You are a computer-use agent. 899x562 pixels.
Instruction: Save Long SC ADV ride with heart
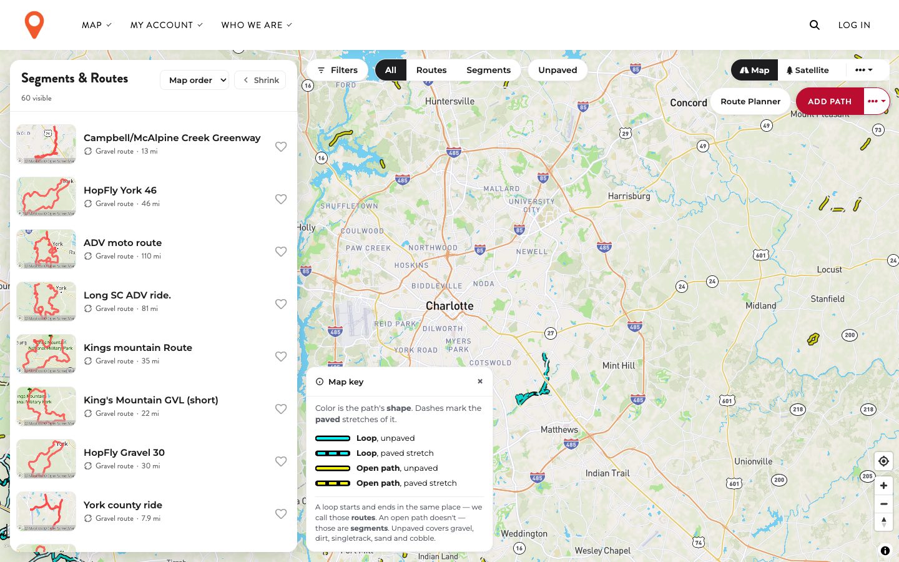coord(281,304)
